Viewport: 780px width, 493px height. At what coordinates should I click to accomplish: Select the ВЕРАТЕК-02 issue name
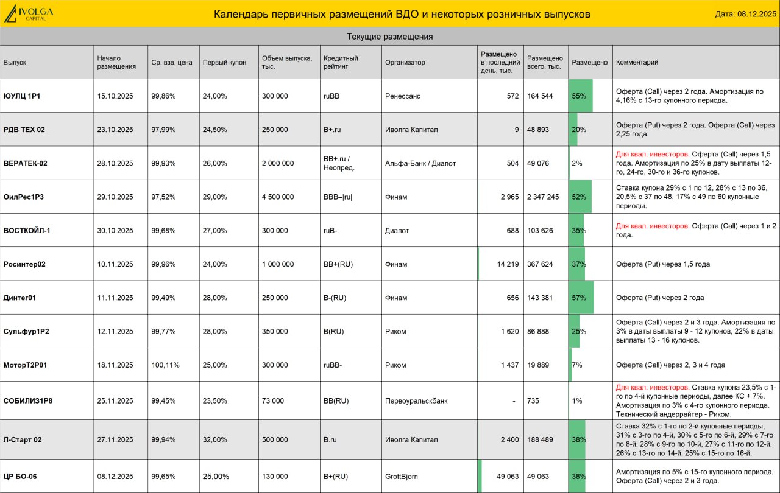26,163
